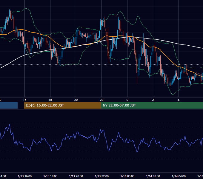Image resolution: width=203 pixels, height=179 pixels.
Task: Click the NY 22:00-07:00 JST session bar
Action: point(152,105)
